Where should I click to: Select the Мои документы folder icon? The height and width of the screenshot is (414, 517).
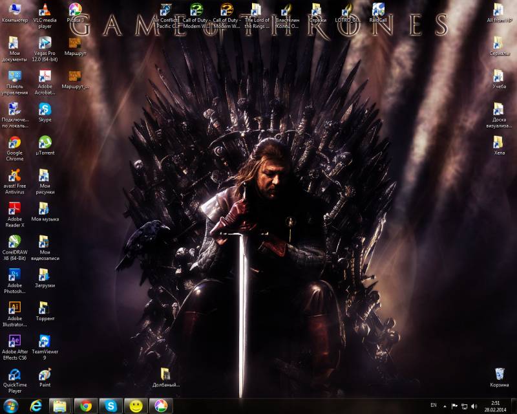pyautogui.click(x=14, y=49)
